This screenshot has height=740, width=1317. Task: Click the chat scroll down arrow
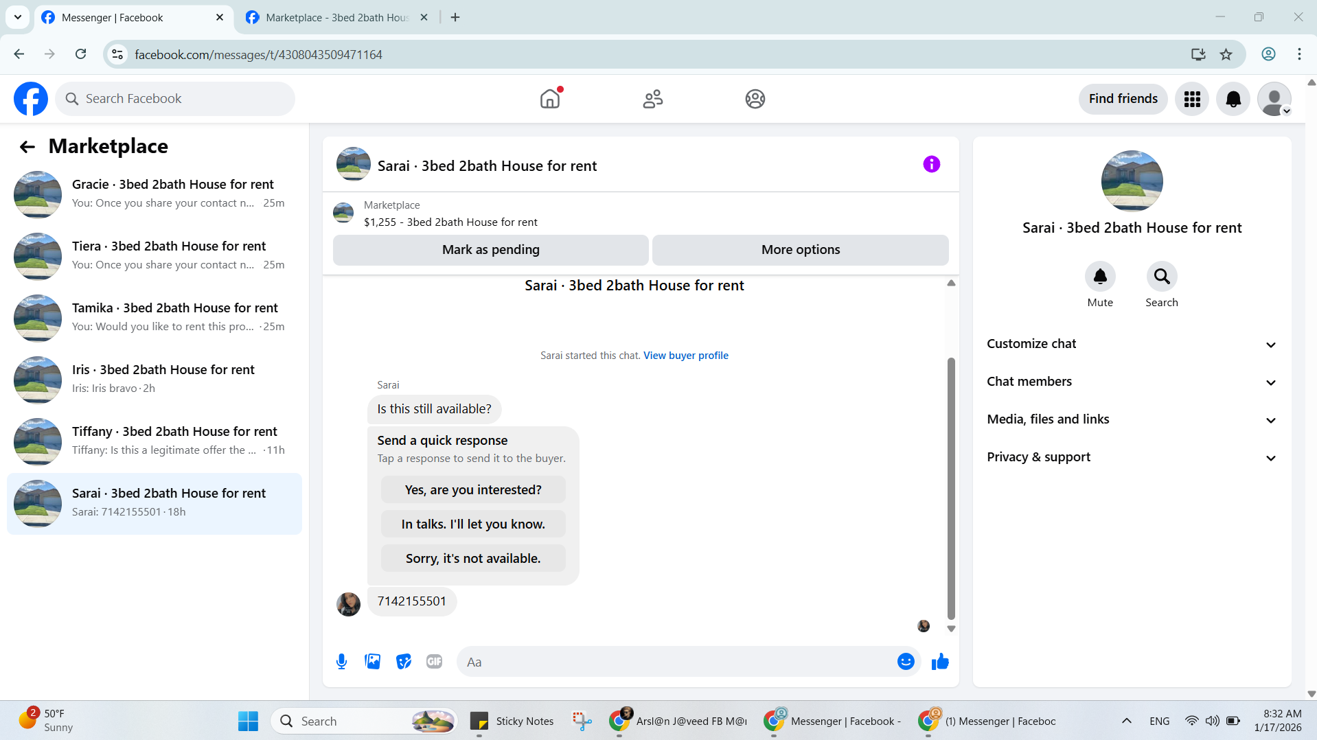(951, 629)
